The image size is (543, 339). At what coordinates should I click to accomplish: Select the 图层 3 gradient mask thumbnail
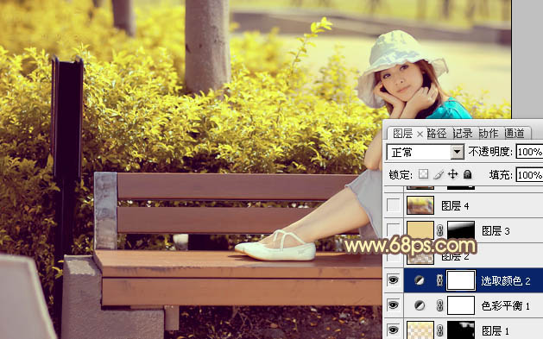461,230
